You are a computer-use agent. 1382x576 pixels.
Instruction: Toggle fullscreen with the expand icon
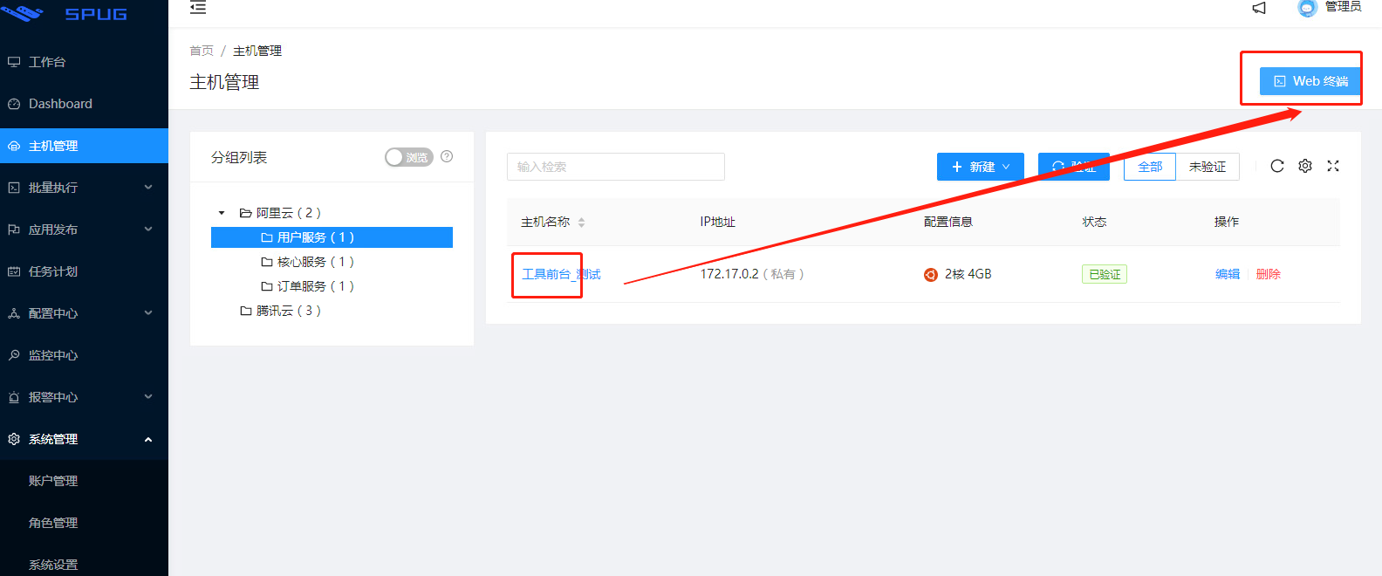[x=1333, y=166]
